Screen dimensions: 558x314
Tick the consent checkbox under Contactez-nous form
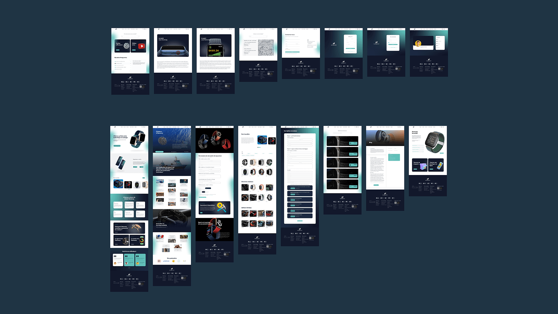pyautogui.click(x=286, y=53)
